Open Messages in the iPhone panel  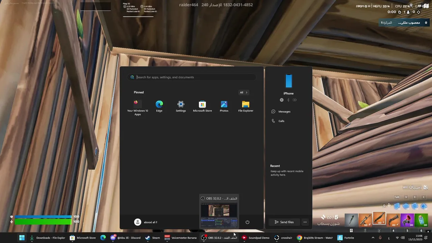(x=281, y=111)
